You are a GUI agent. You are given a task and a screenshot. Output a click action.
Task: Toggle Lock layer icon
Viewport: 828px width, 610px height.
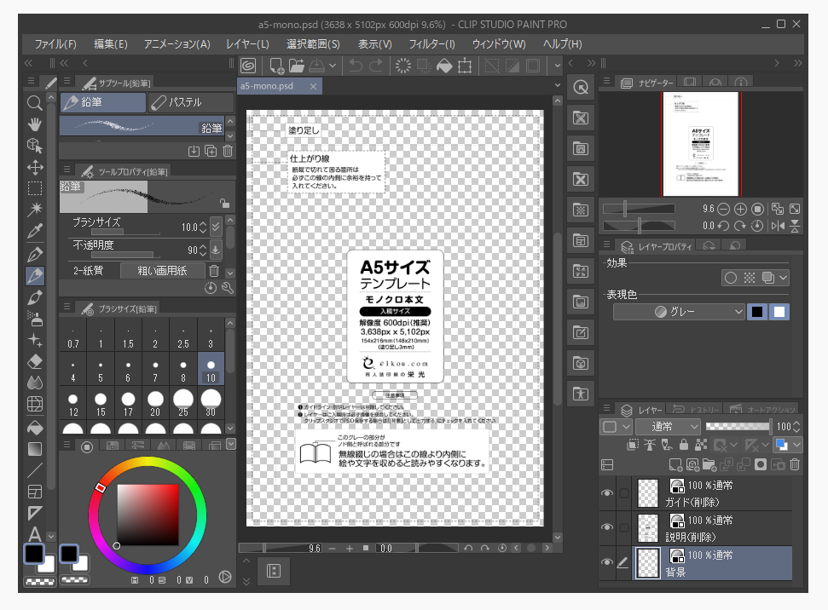point(684,445)
